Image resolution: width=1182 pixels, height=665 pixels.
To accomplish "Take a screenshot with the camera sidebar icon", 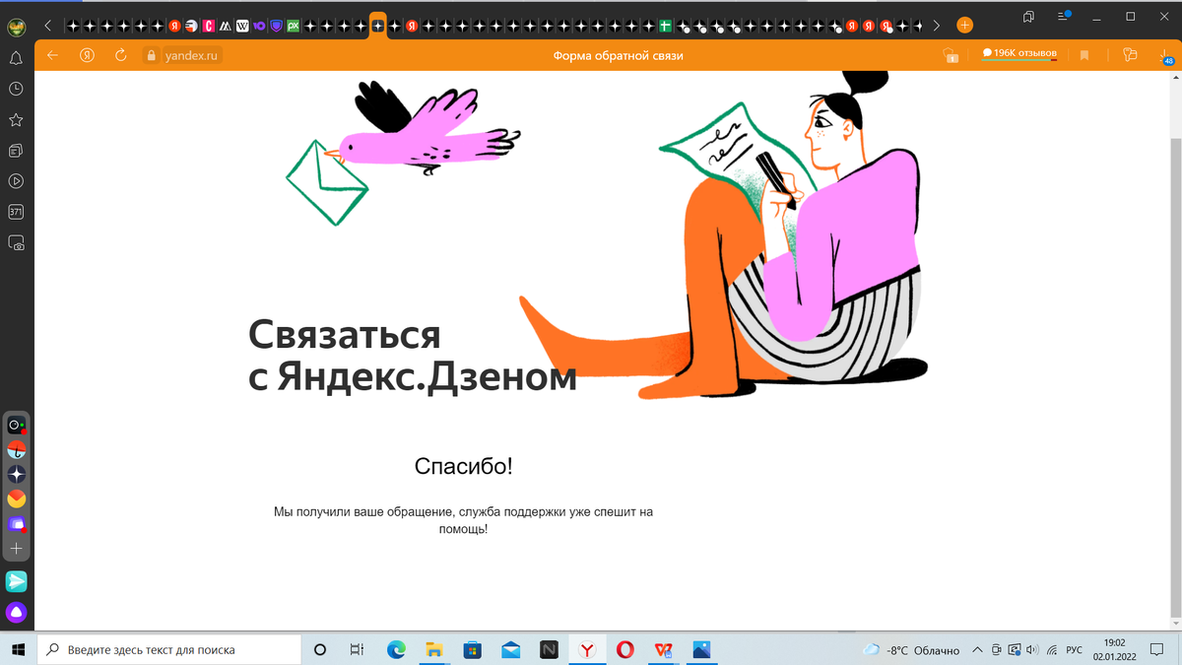I will pos(15,242).
